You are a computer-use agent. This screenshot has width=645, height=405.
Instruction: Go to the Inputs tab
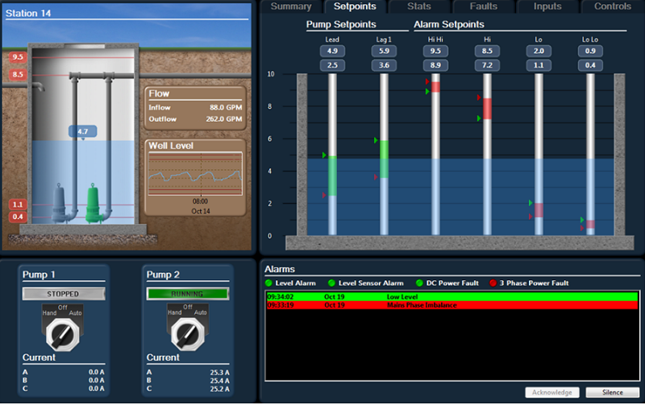pyautogui.click(x=547, y=6)
